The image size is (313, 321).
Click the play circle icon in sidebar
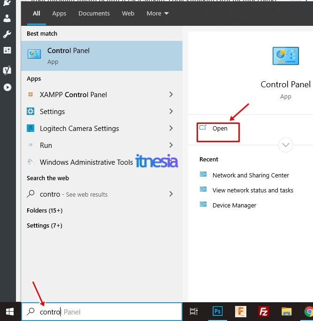point(8,87)
